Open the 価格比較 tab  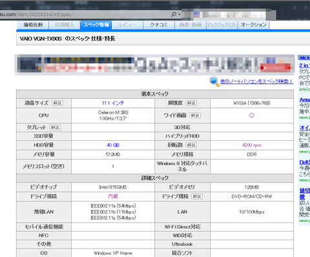tap(33, 25)
